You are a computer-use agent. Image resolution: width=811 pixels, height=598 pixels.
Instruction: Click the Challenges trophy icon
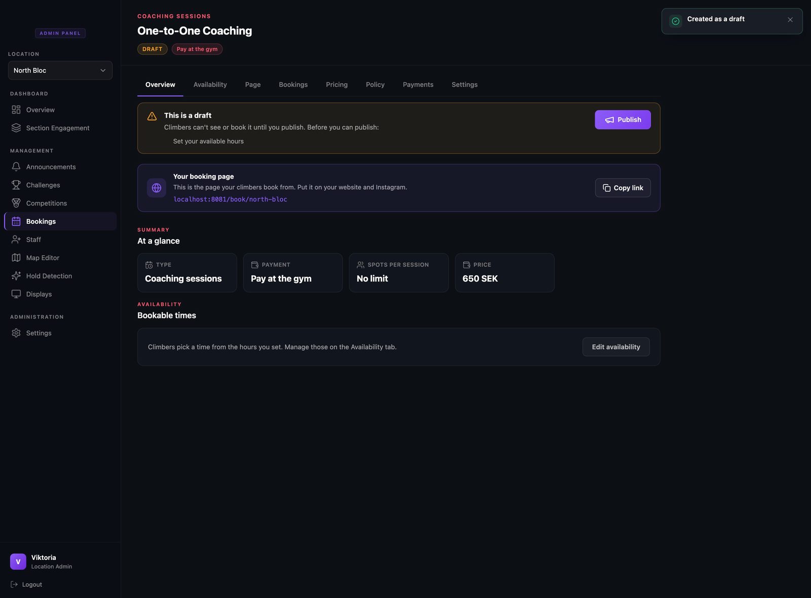(16, 185)
